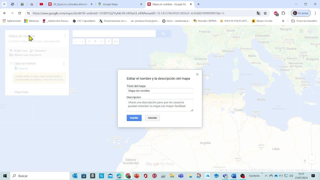The height and width of the screenshot is (180, 320).
Task: Open the Todos los favoritos folder
Action: [x=304, y=21]
